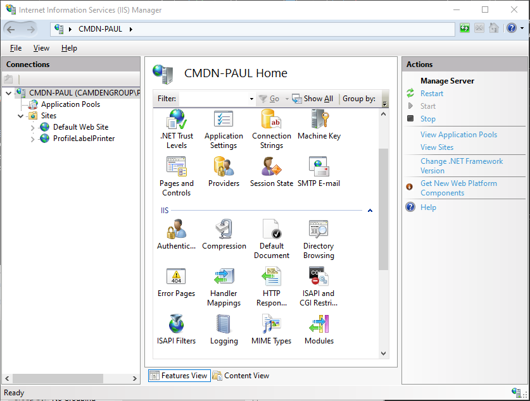This screenshot has height=401, width=530.
Task: Click the Show All button
Action: click(313, 99)
